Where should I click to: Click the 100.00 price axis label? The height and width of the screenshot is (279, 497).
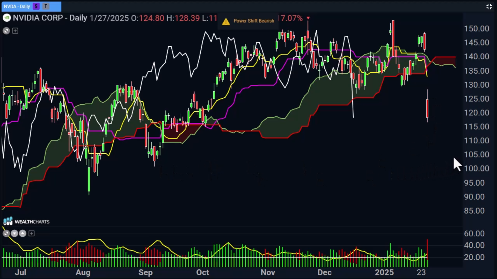coord(477,168)
